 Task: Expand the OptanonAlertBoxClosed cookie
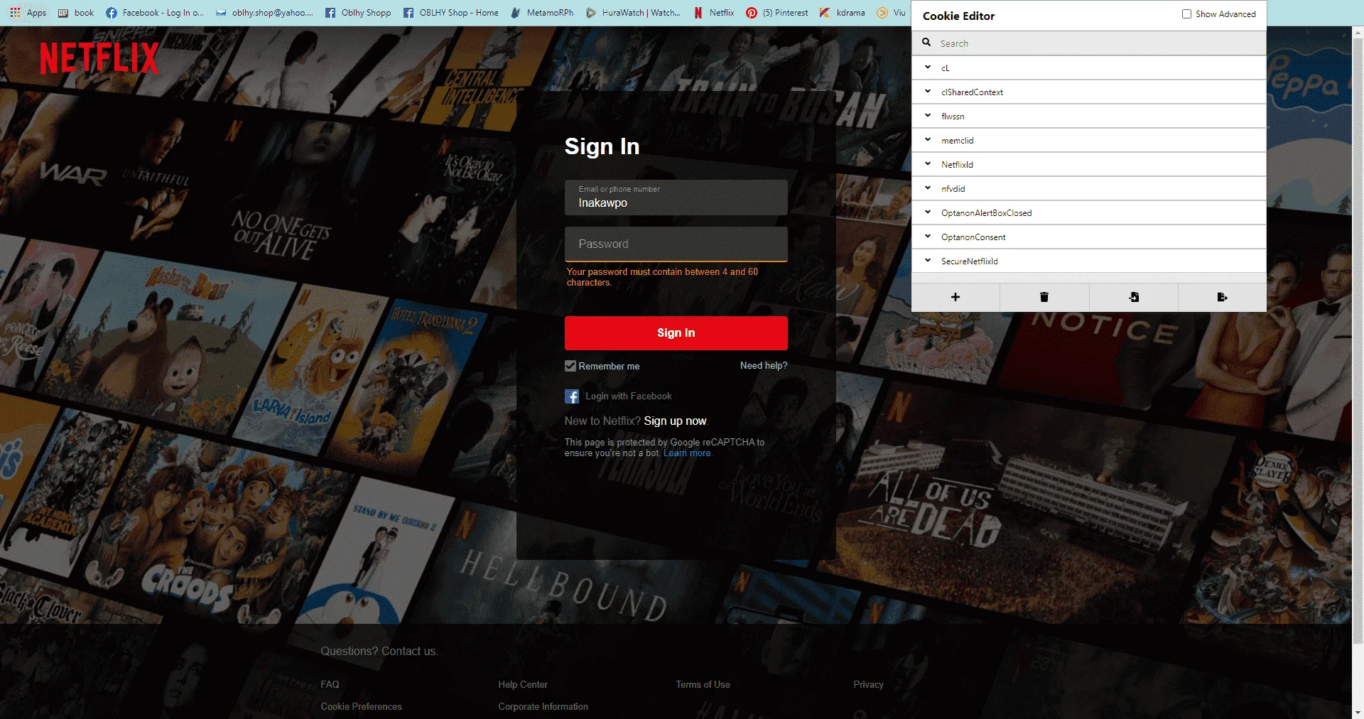point(1088,212)
